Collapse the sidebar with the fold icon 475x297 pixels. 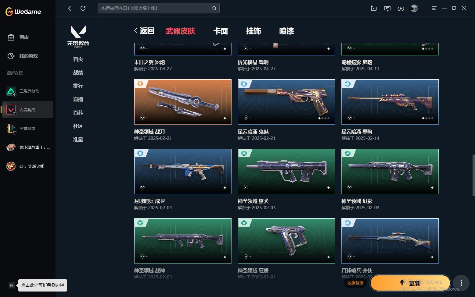tap(11, 285)
